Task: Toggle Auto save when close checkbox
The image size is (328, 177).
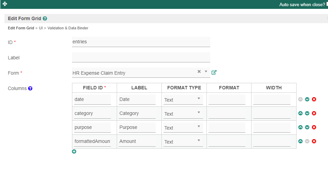Action: pos(327,4)
